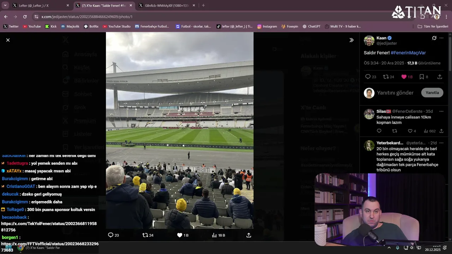Open the #FenerinMaçıVar hashtag link
The height and width of the screenshot is (254, 452).
click(408, 53)
